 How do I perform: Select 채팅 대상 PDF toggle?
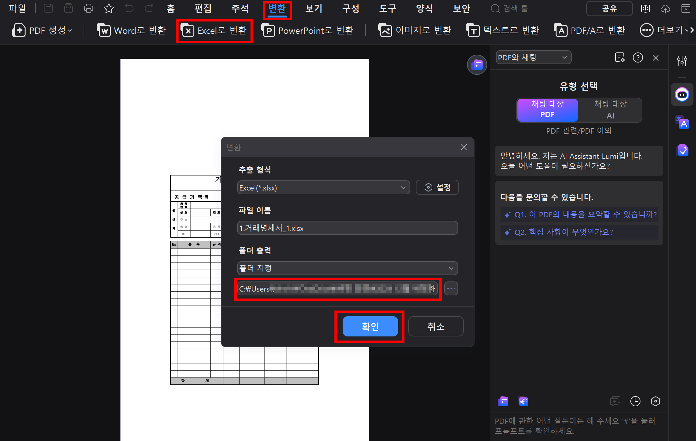click(547, 110)
